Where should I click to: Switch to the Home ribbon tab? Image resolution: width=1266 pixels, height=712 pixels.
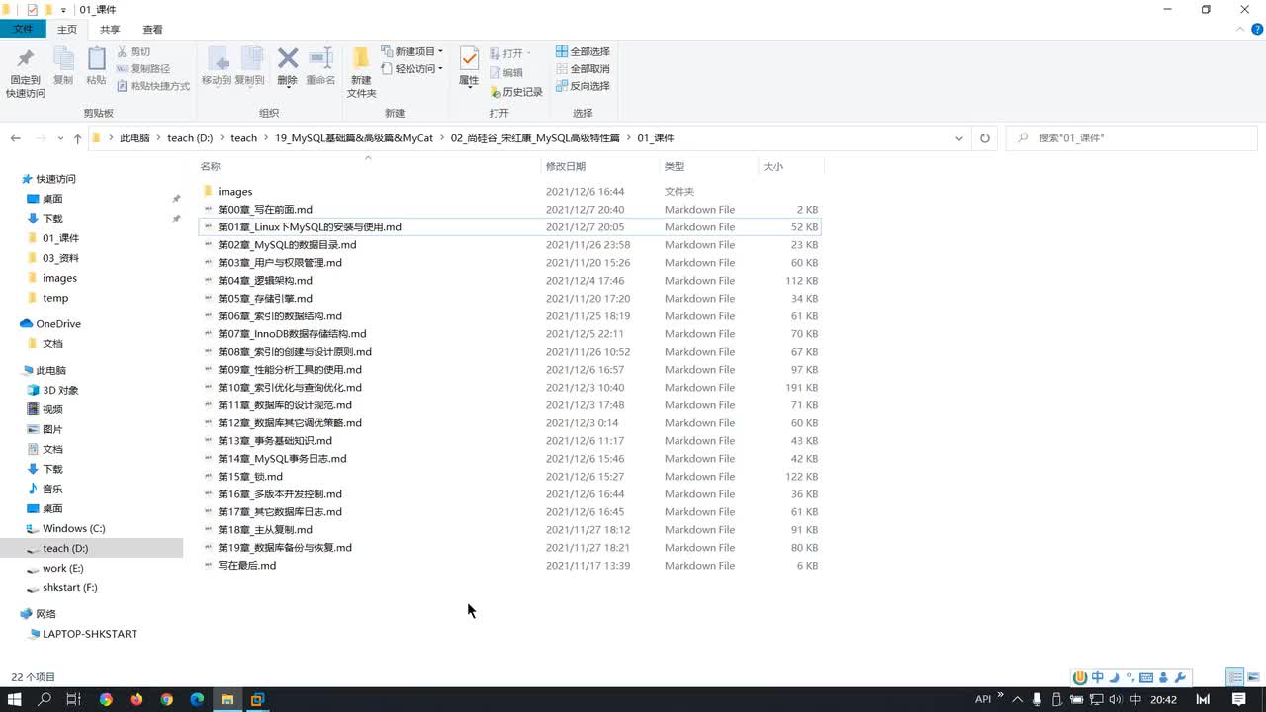tap(67, 30)
